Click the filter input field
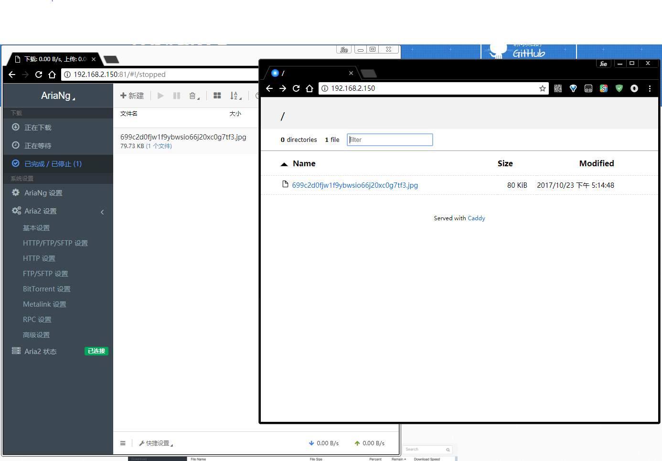The image size is (662, 461). (x=390, y=139)
